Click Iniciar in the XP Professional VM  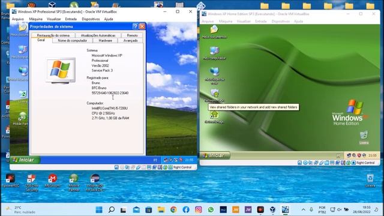[x=25, y=160]
